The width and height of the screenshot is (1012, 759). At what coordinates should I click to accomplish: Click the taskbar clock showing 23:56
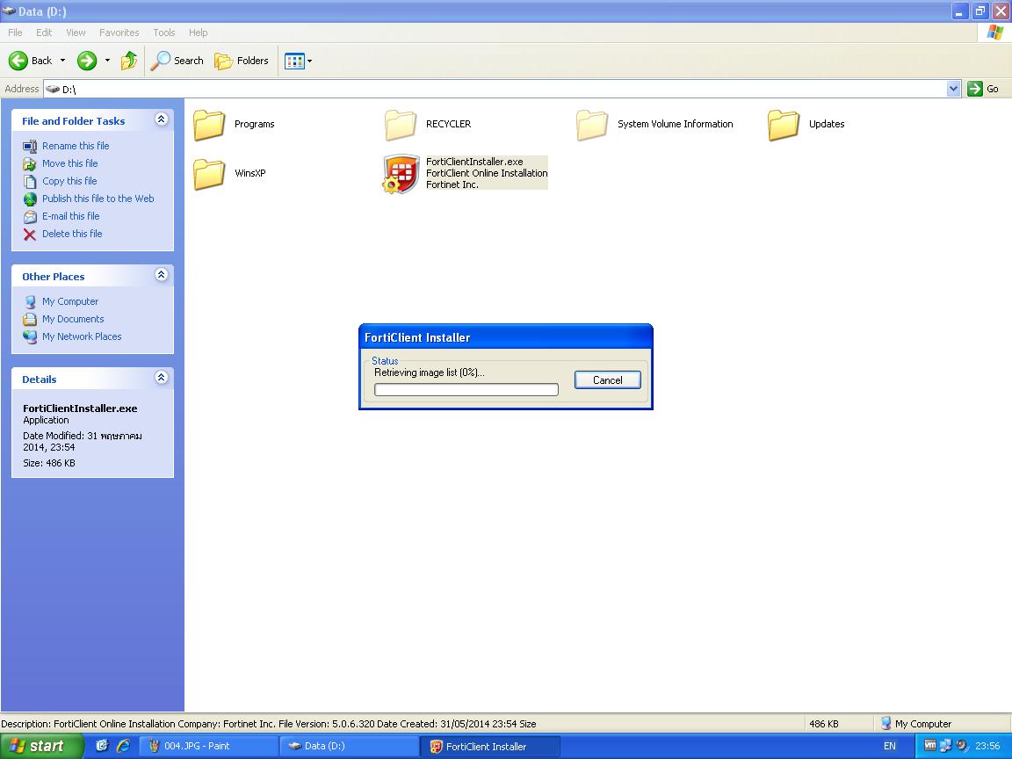click(x=987, y=746)
